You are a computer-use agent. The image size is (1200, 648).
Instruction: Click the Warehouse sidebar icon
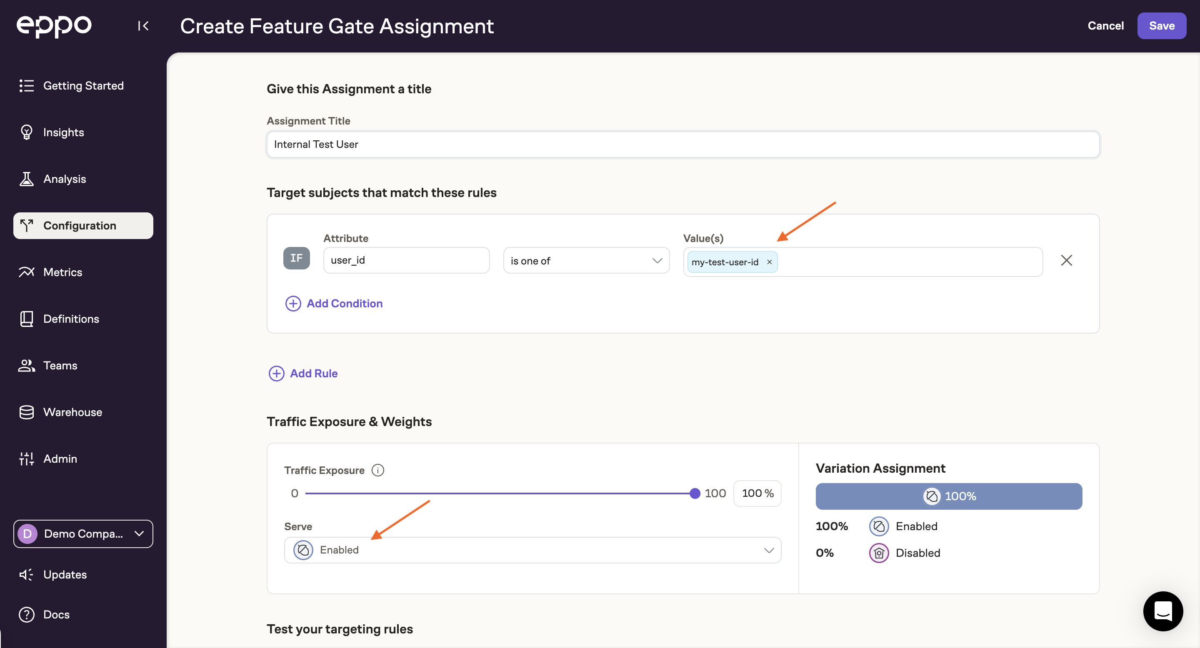pos(25,412)
